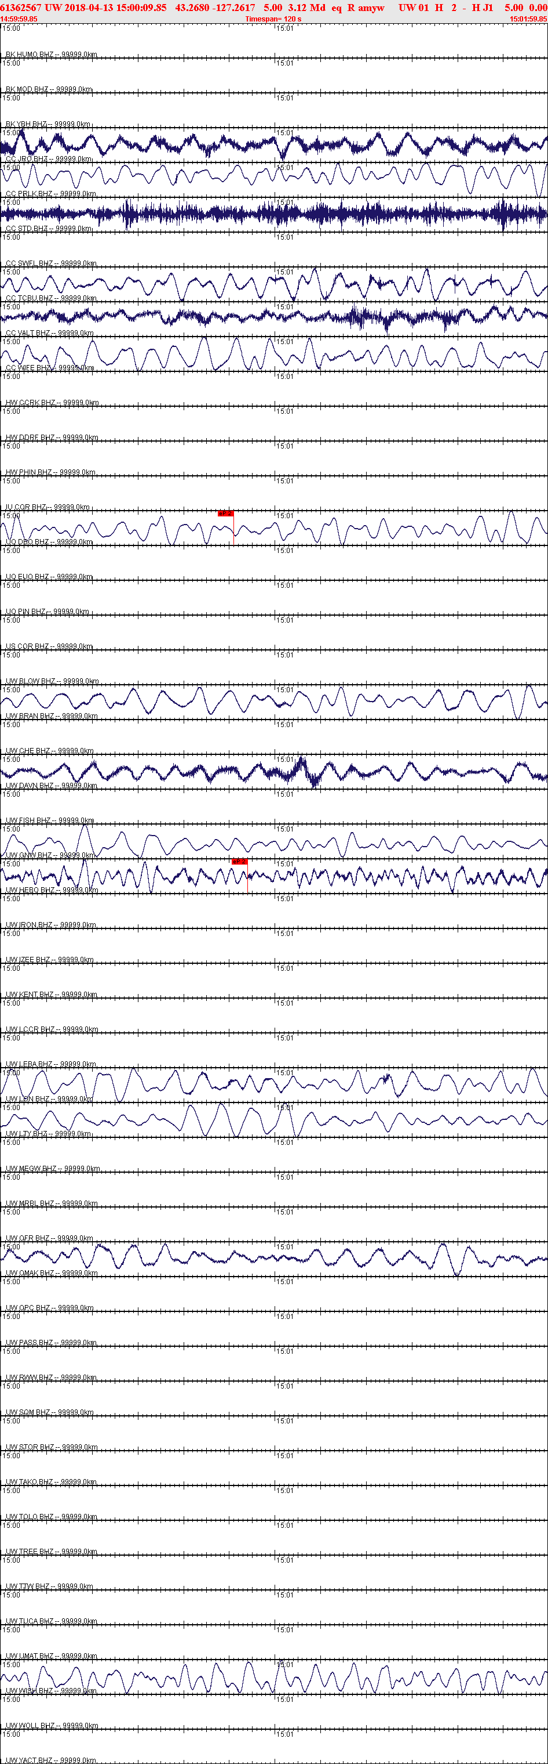Viewport: 548px width, 1764px height.
Task: Select the CC PR1K BHZ station label
Action: click(50, 194)
